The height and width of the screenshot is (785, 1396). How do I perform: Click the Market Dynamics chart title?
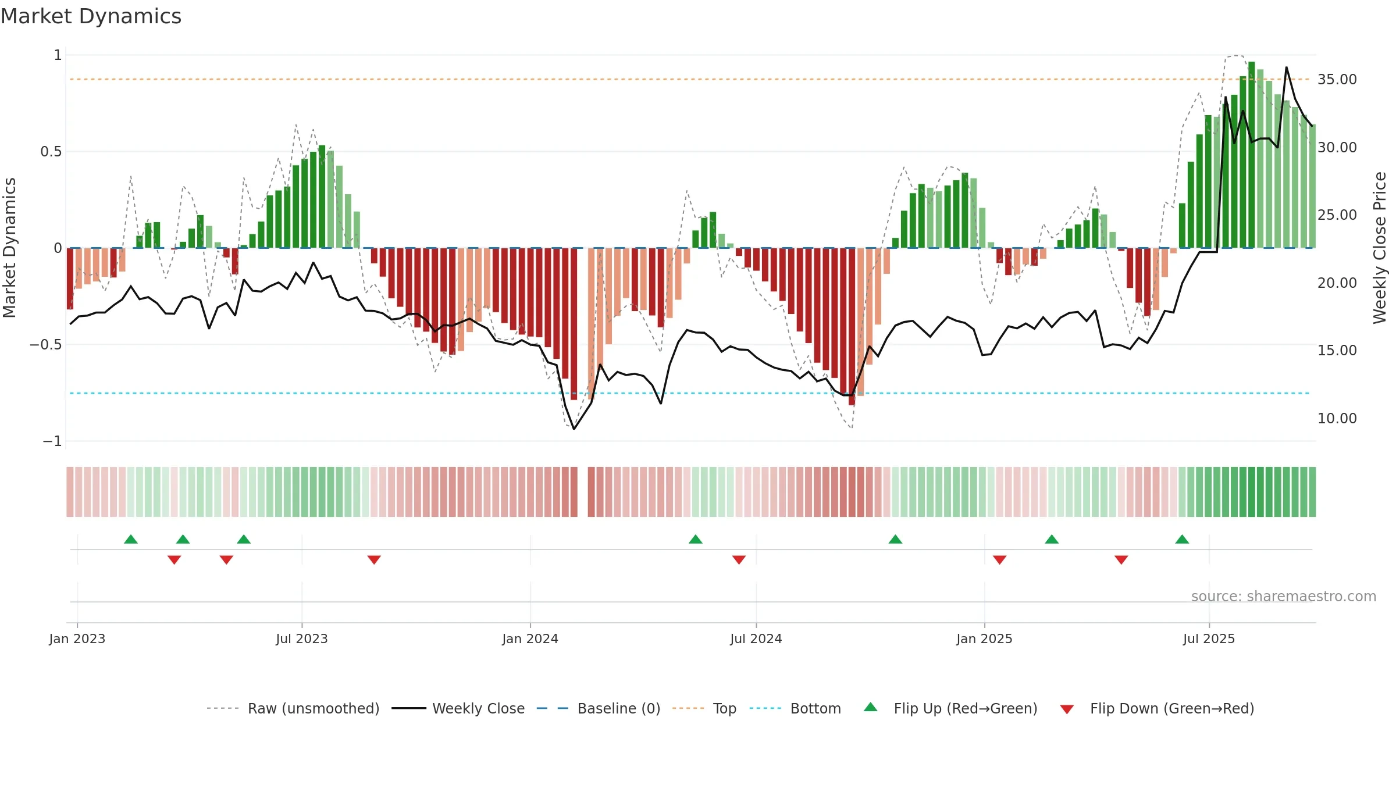click(x=91, y=16)
